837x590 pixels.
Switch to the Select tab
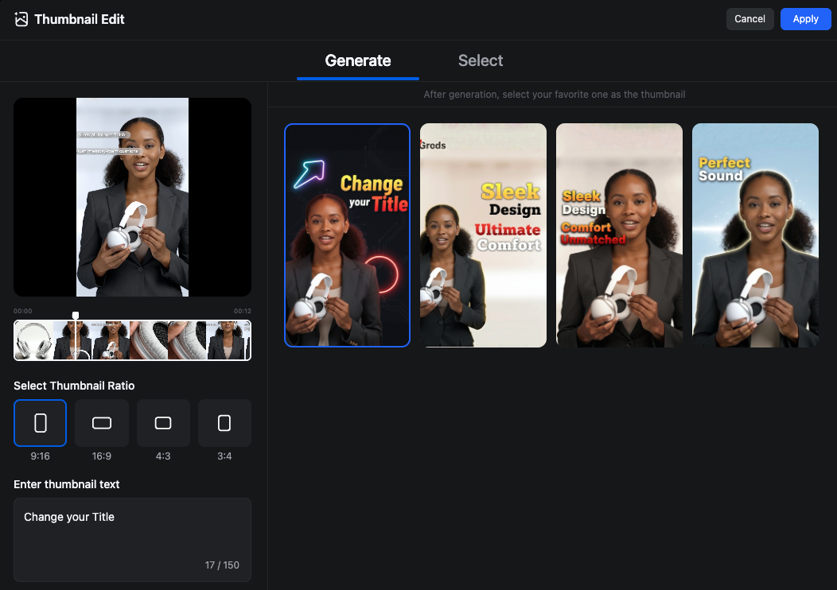(x=480, y=61)
